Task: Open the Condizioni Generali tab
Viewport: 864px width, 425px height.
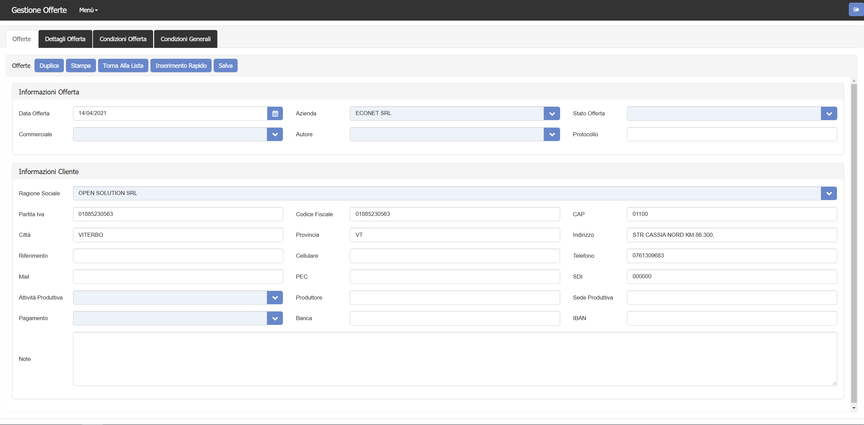Action: point(186,39)
